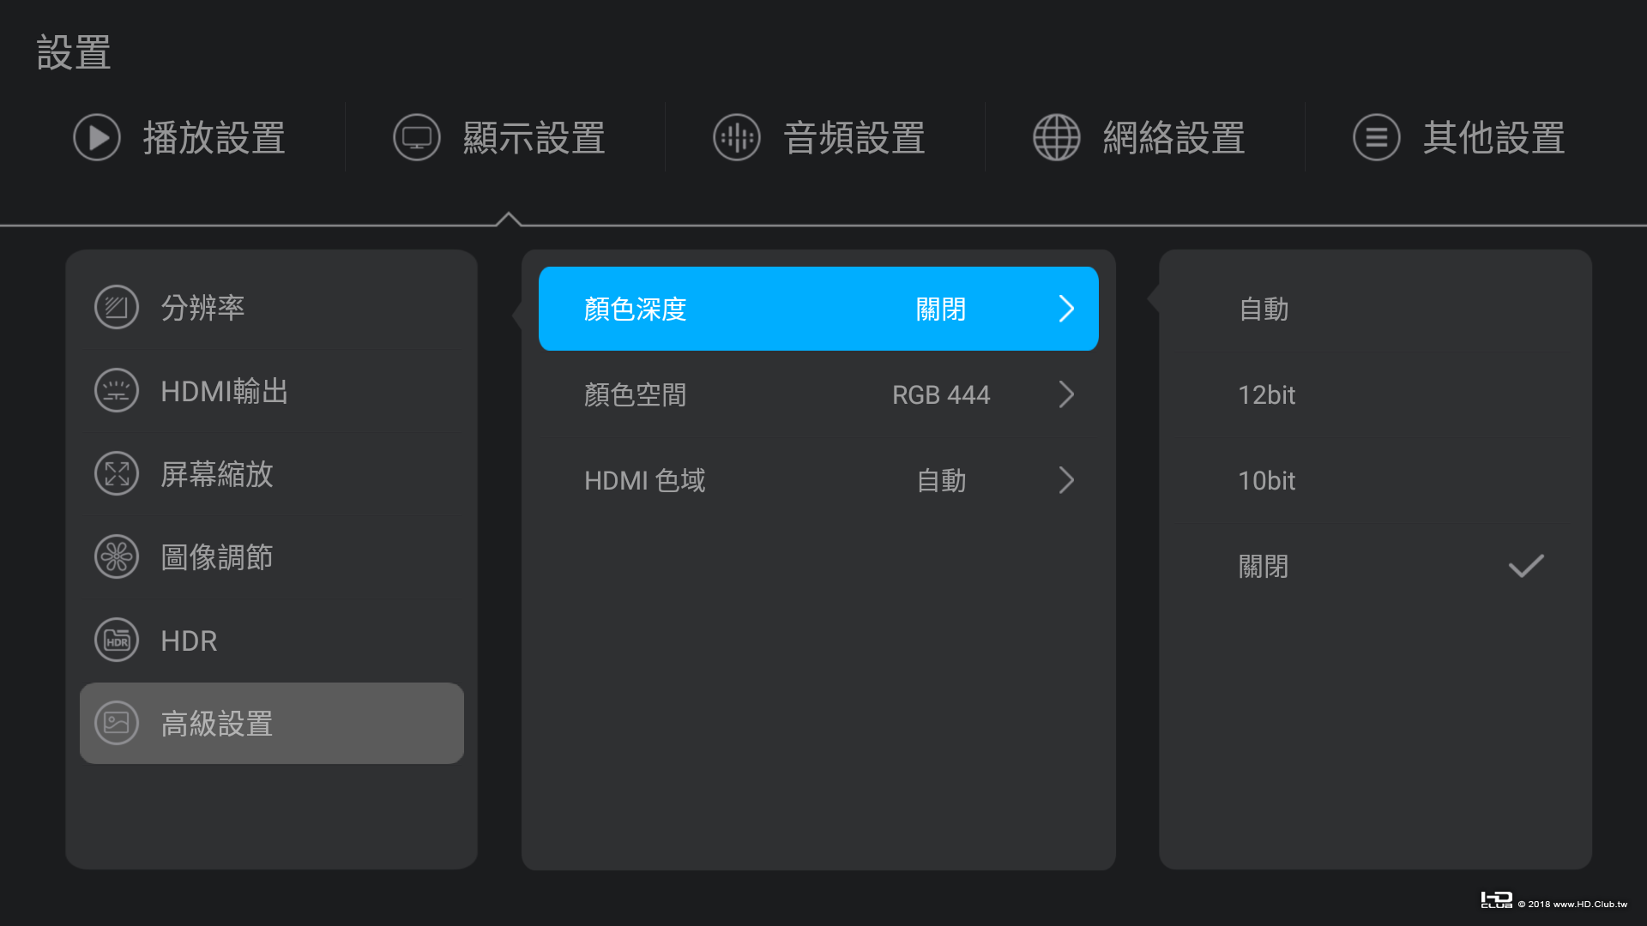Click the 自動 value in HDMI 色域 row
Image resolution: width=1647 pixels, height=926 pixels.
coord(941,480)
